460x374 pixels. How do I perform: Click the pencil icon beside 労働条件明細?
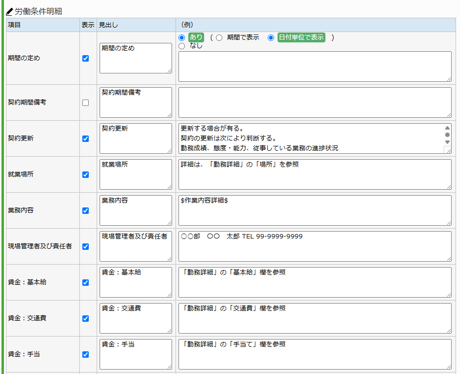[x=9, y=12]
